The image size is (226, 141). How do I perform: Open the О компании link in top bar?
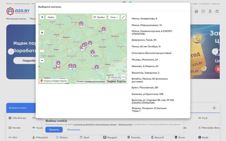point(204,4)
